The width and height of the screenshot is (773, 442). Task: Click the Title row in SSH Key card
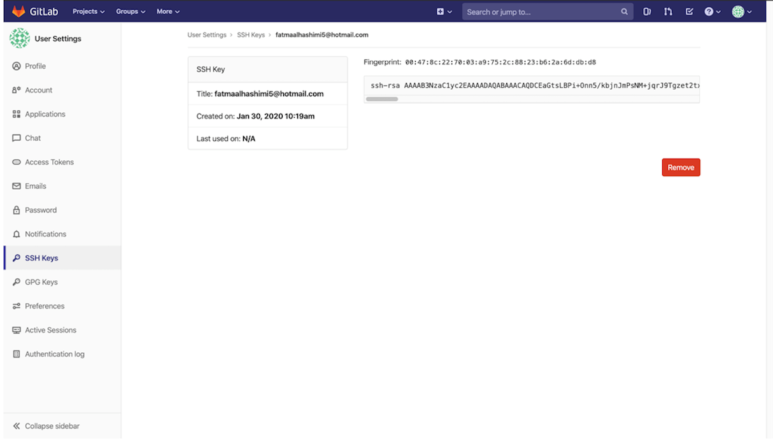click(267, 94)
